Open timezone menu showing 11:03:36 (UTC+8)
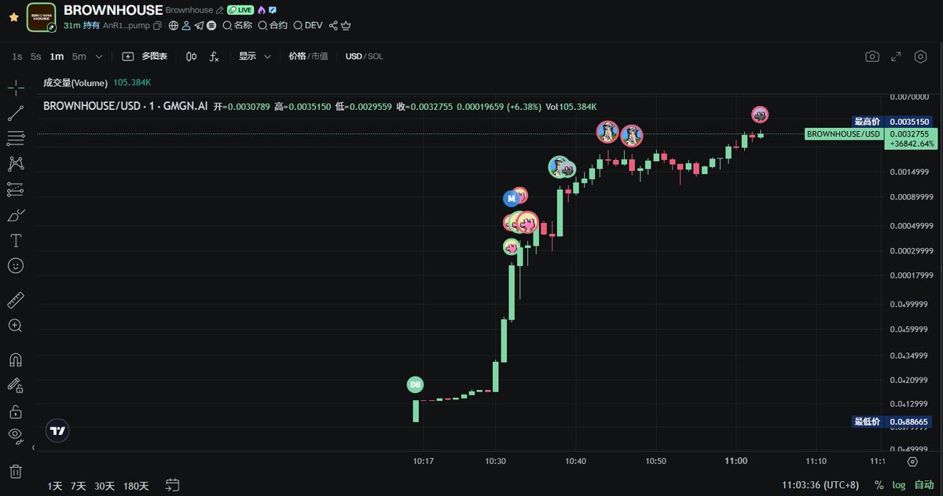Viewport: 943px width, 496px height. [x=821, y=486]
